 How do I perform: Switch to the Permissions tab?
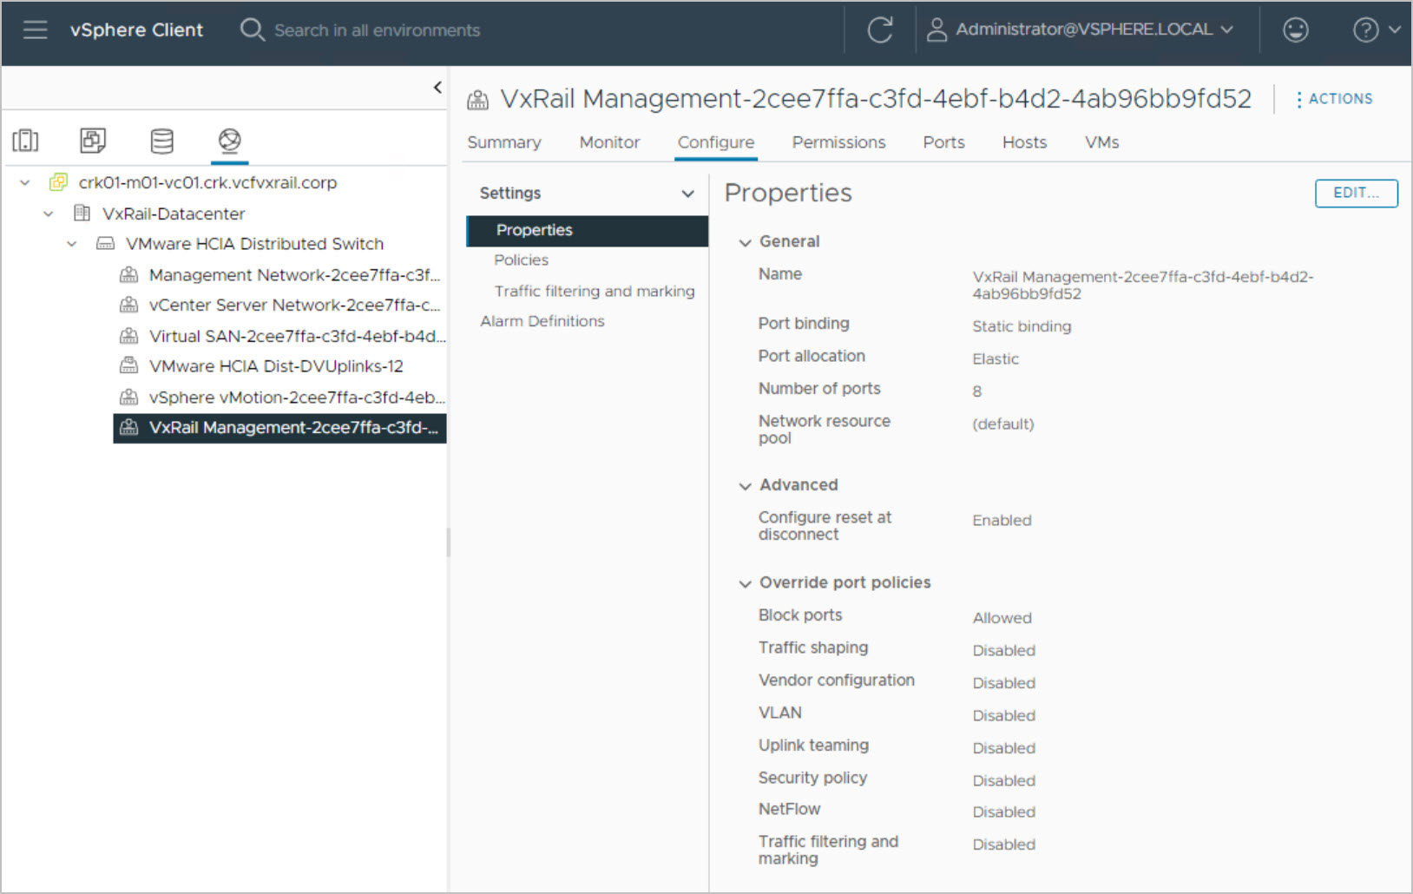pyautogui.click(x=838, y=142)
